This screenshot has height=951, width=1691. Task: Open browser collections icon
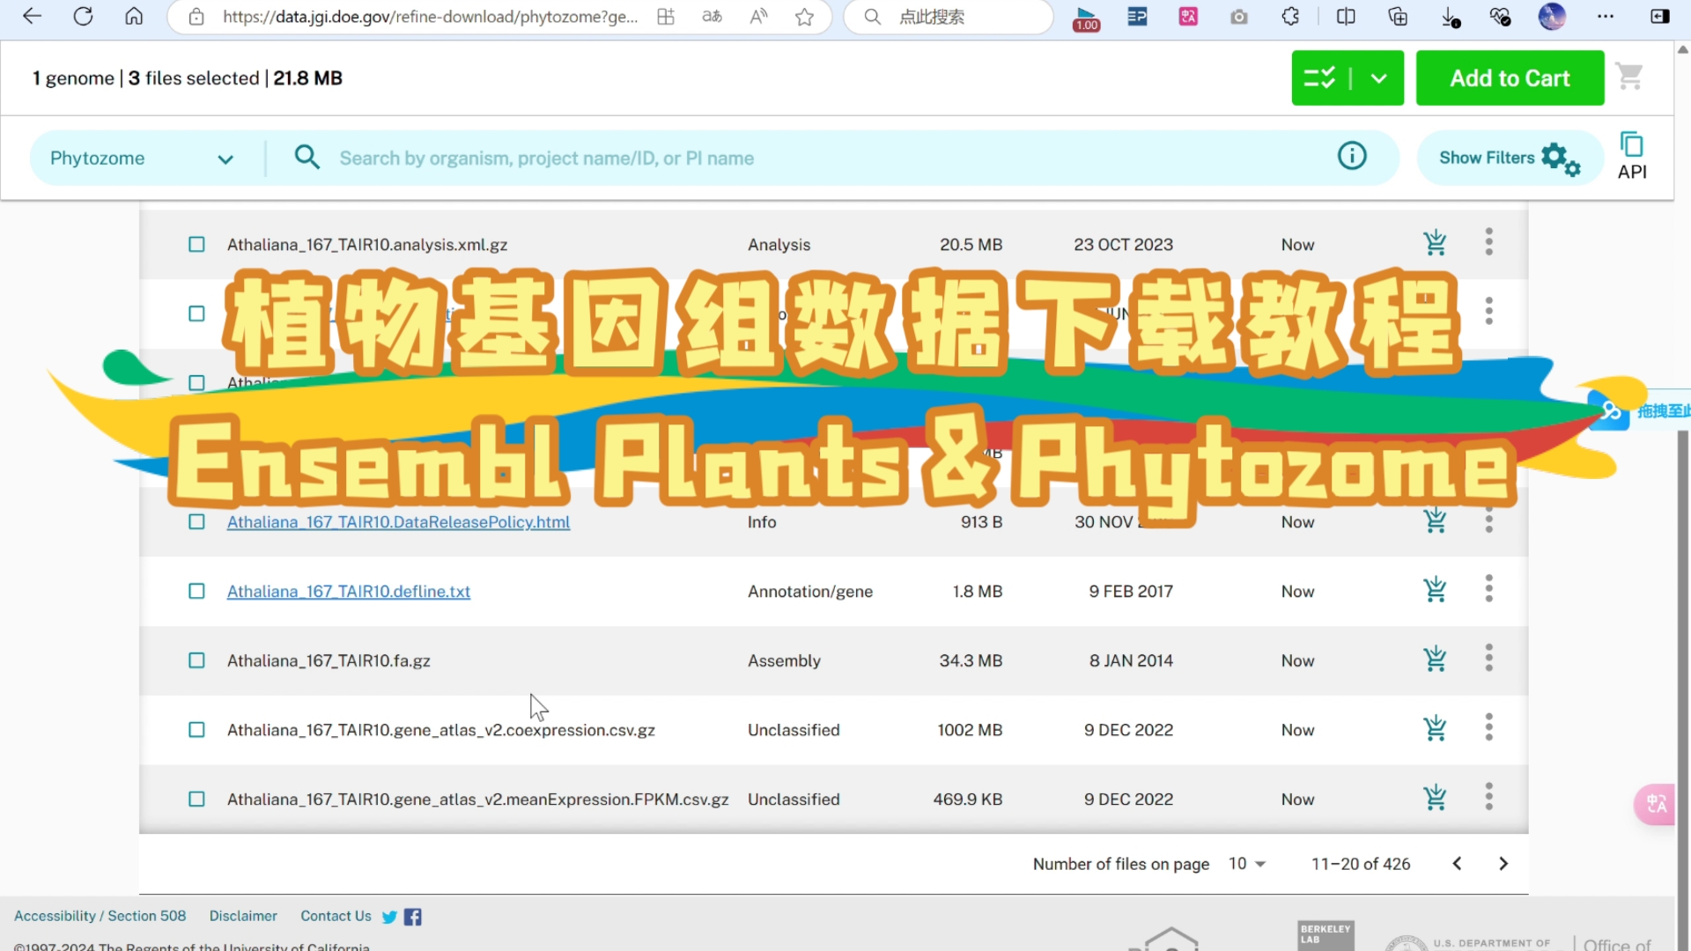1398,17
